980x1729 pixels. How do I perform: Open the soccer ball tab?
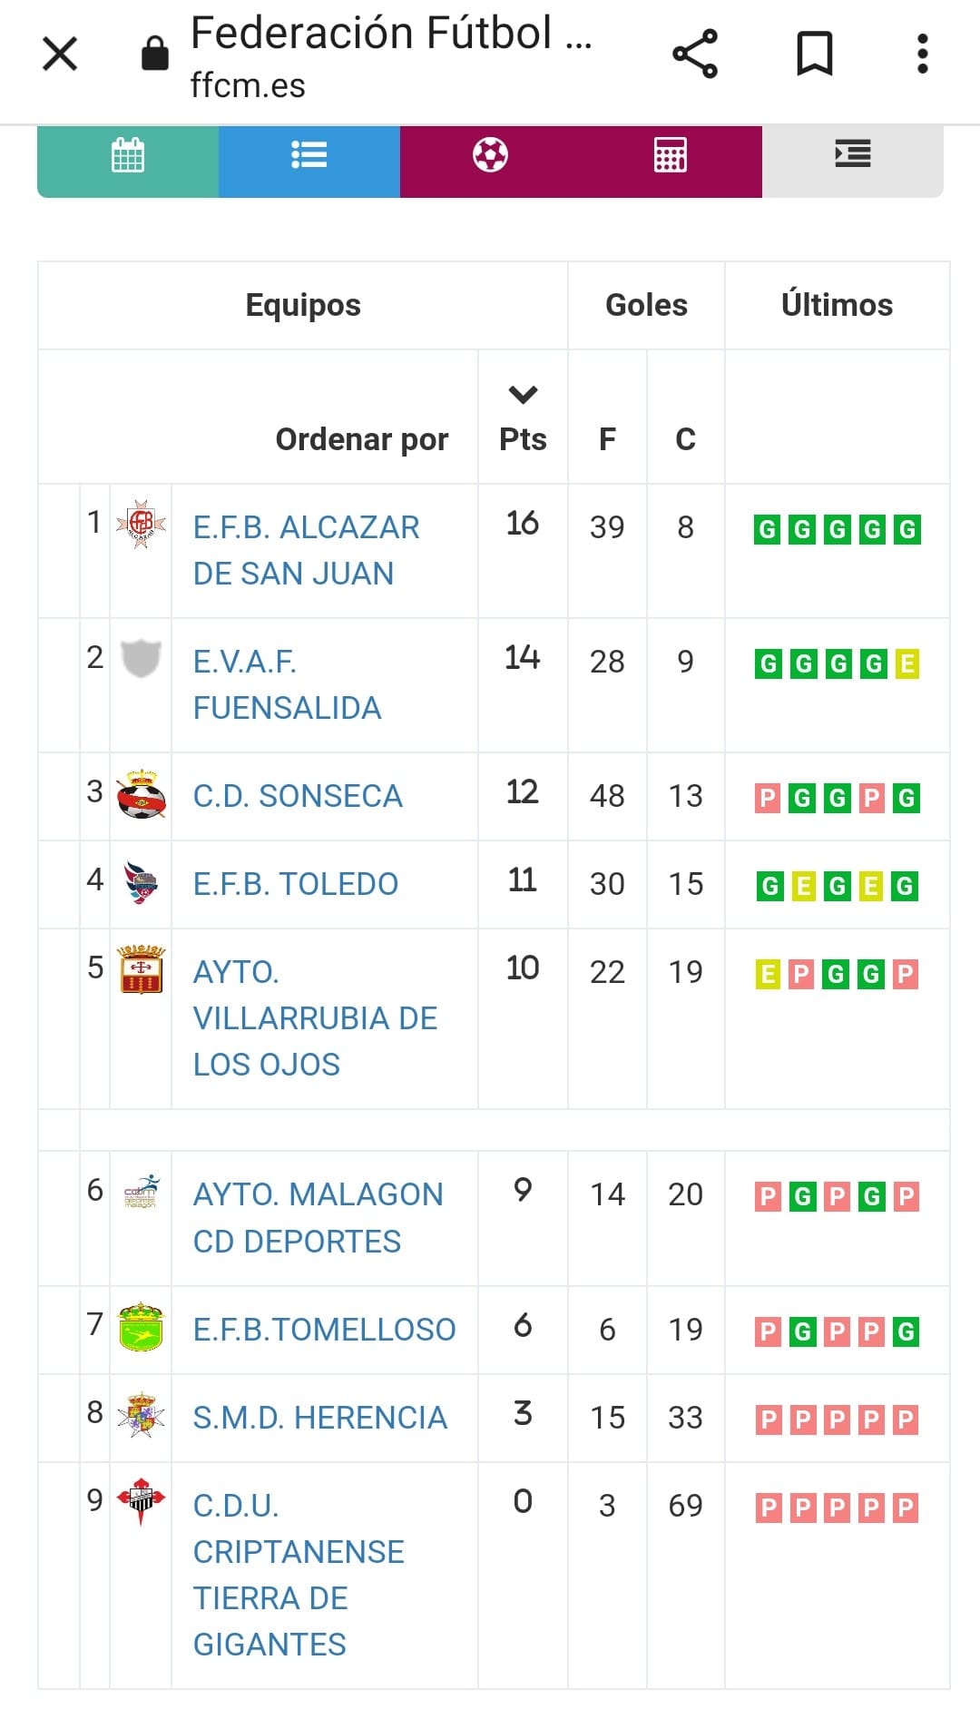click(x=490, y=155)
